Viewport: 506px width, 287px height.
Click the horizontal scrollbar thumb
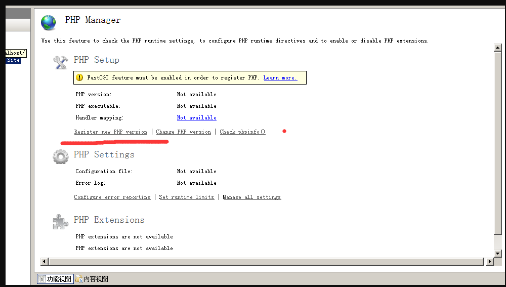click(266, 261)
